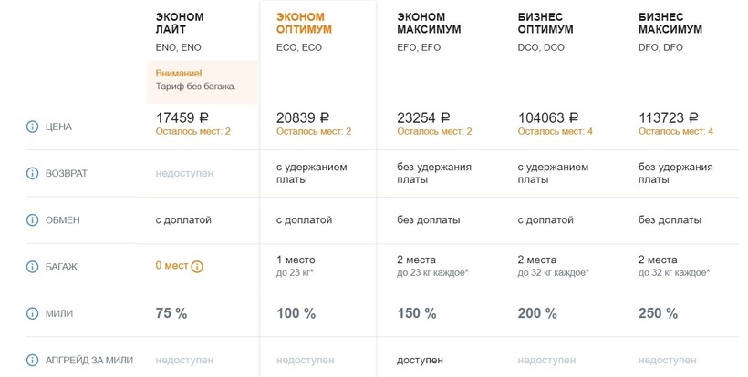
Task: Select the 23254 ₽ price
Action: point(423,117)
